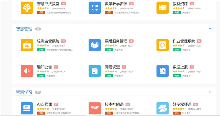Image resolution: width=220 pixels, height=116 pixels.
Task: Open the 教材资源 yellow icon
Action: [x=162, y=8]
